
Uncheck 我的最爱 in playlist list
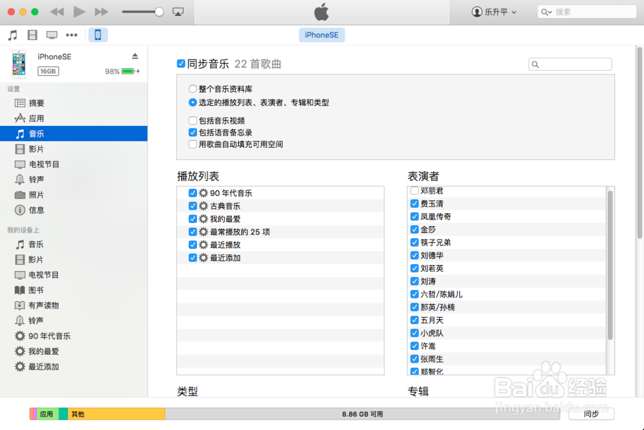[x=192, y=219]
